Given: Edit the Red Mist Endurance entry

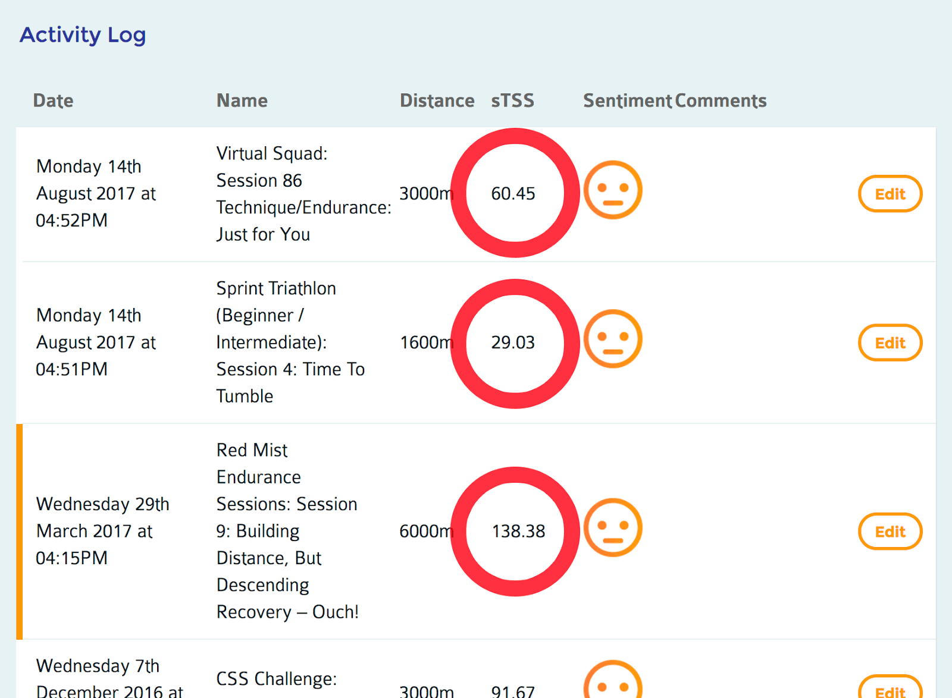Looking at the screenshot, I should [x=890, y=532].
